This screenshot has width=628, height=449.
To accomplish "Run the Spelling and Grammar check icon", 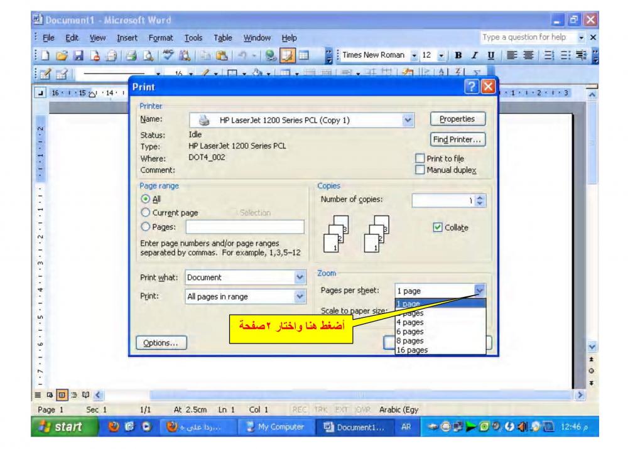I will 168,55.
